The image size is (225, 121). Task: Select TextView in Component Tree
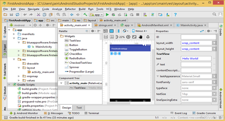[80, 88]
